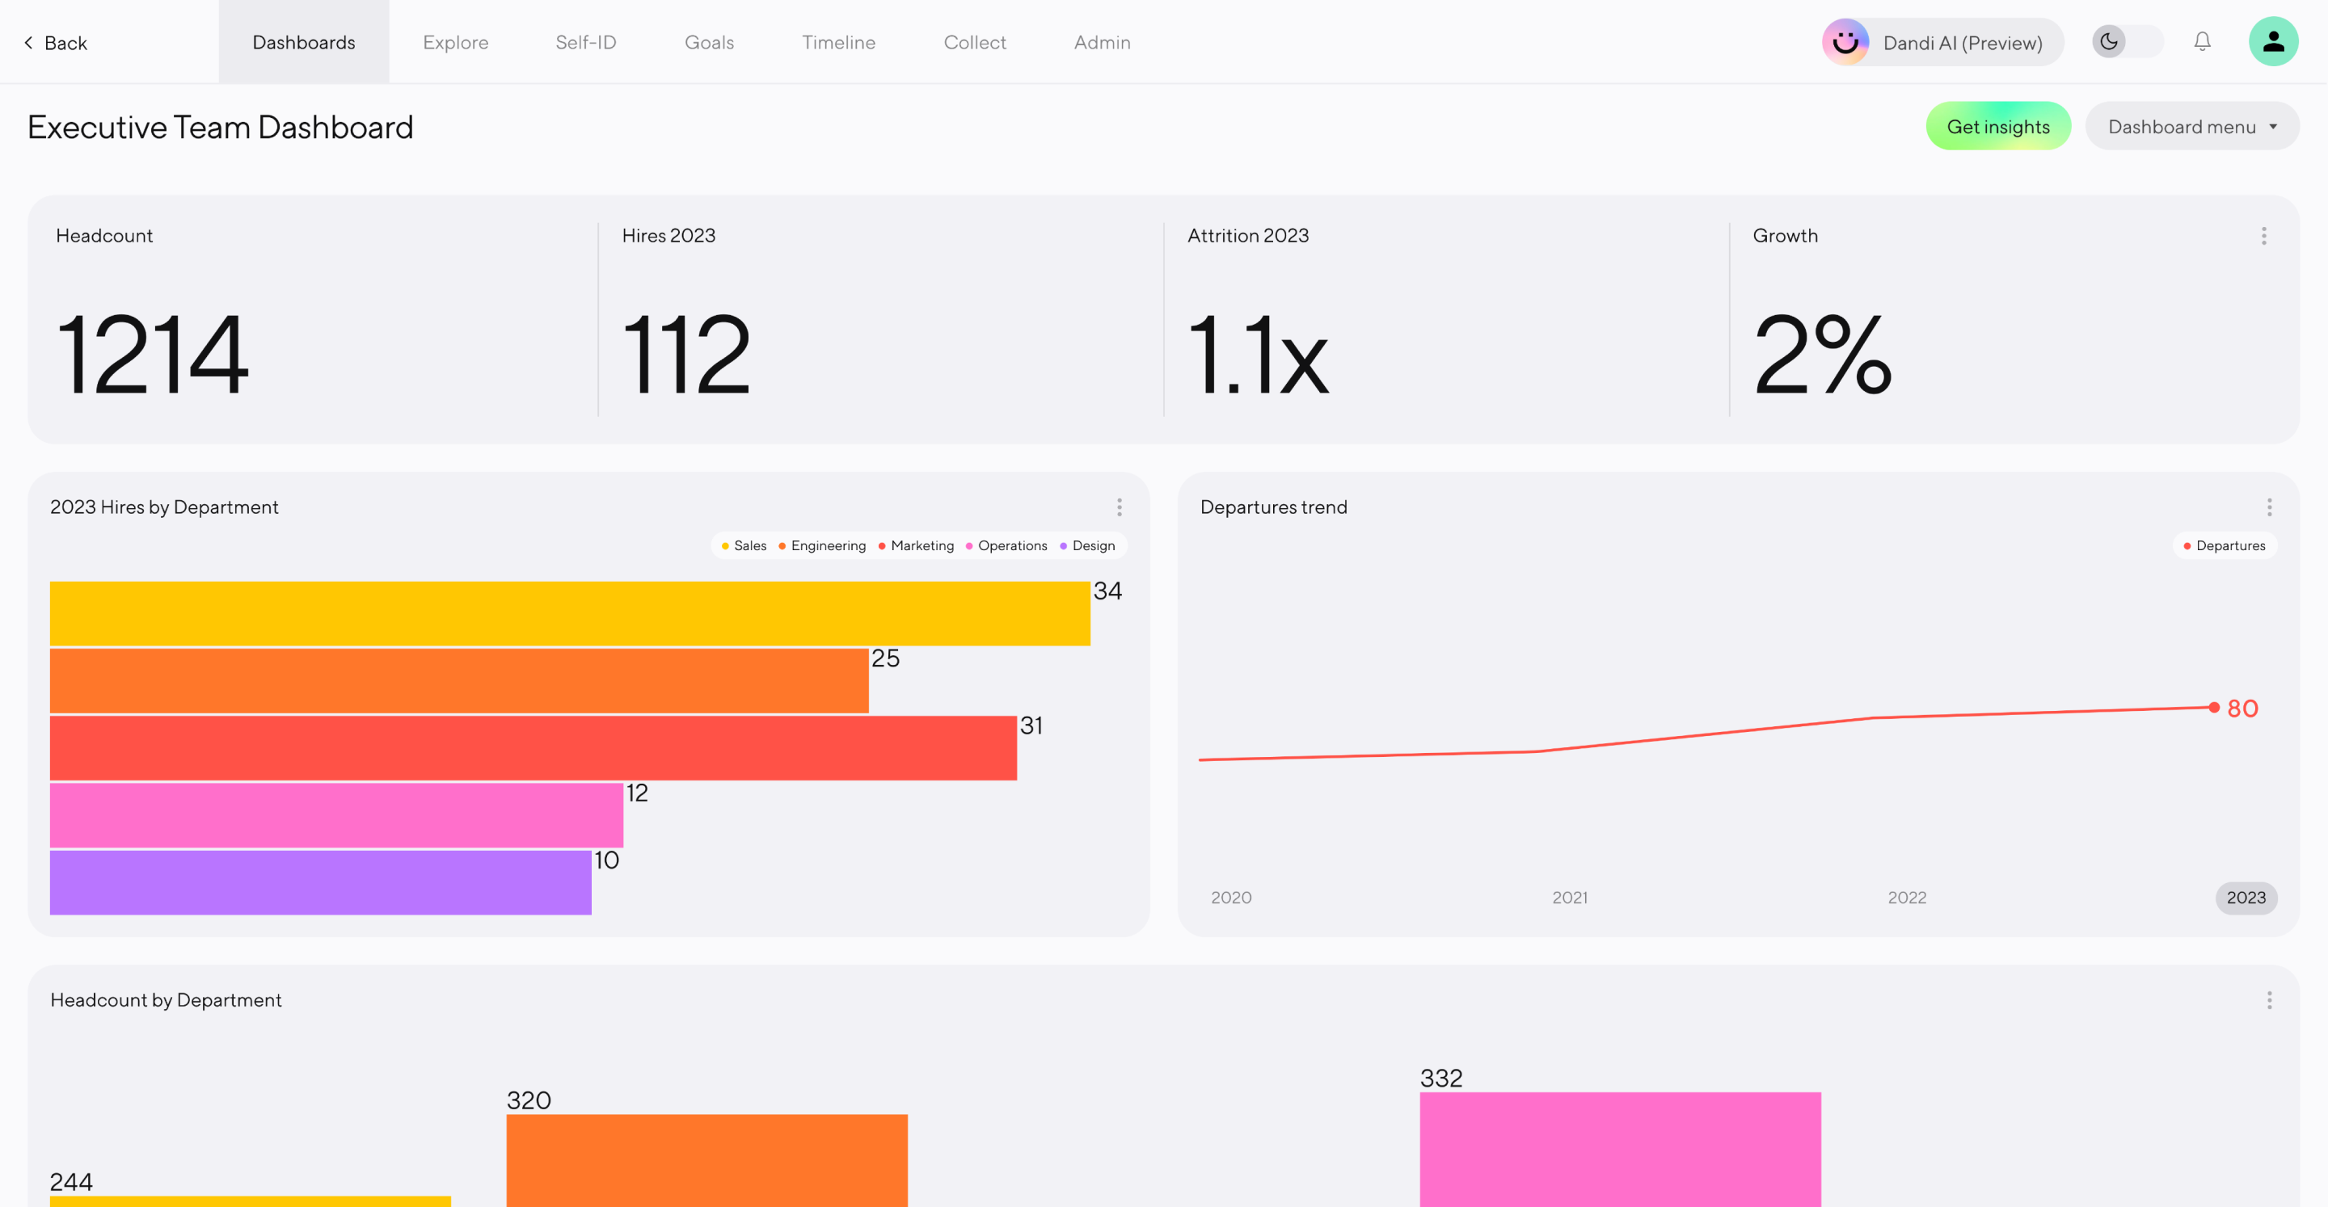Open the user profile avatar
The width and height of the screenshot is (2328, 1207).
2273,41
